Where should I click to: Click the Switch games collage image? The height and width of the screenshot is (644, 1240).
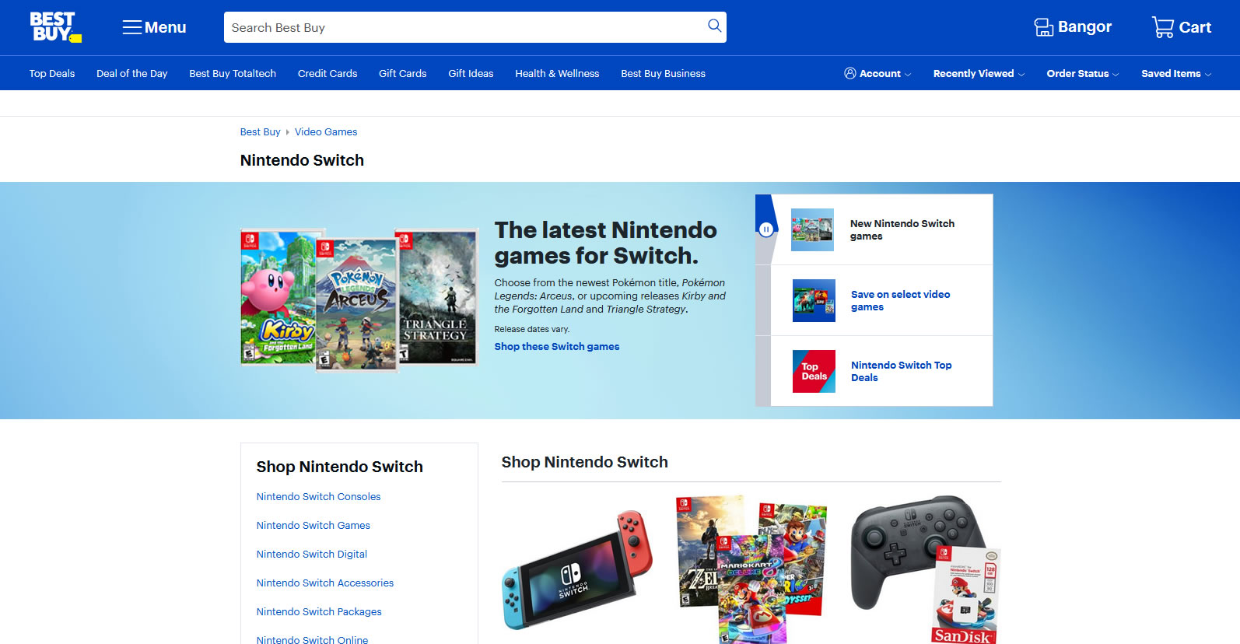(x=751, y=569)
